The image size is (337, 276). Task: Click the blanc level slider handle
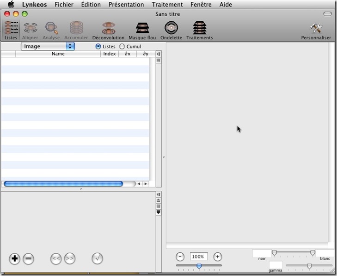point(312,252)
